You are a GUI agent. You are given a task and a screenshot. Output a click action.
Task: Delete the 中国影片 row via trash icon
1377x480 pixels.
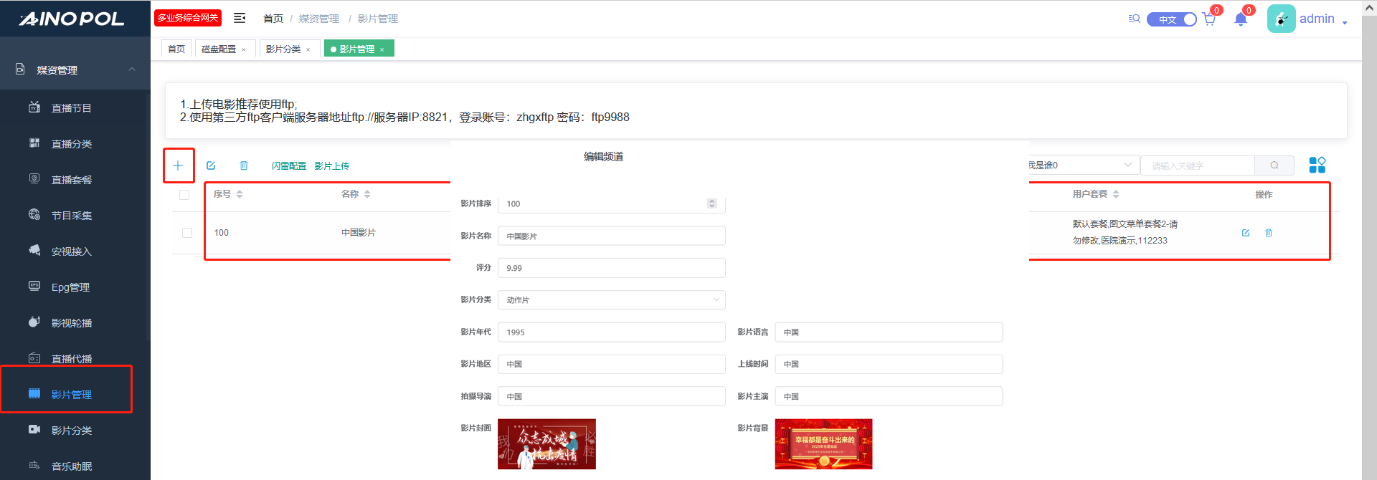(x=1269, y=233)
